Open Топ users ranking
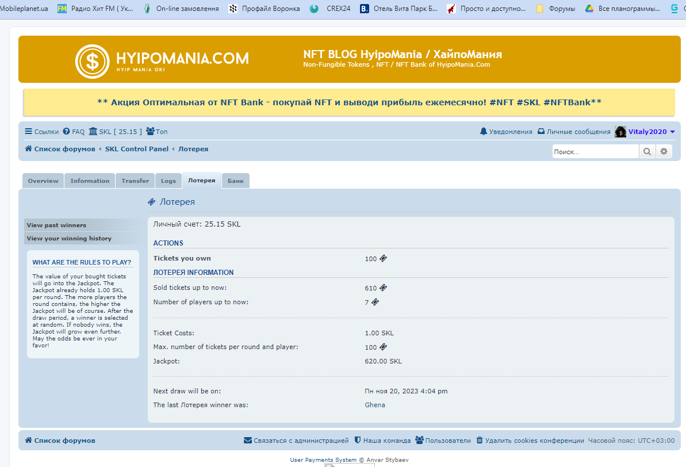 tap(157, 132)
